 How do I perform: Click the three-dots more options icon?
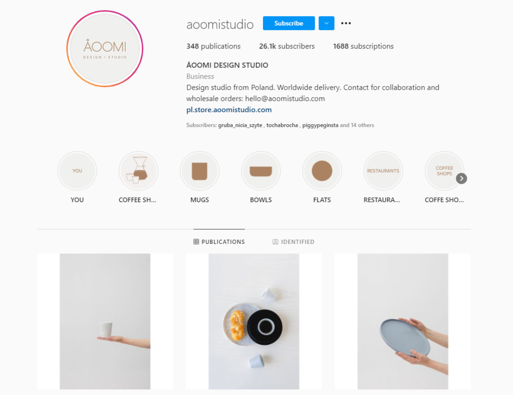click(346, 23)
